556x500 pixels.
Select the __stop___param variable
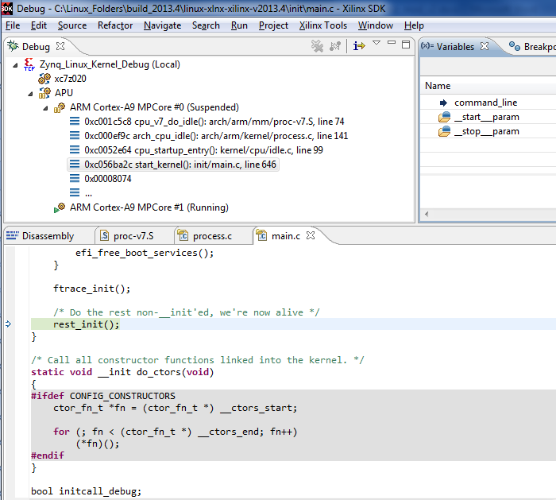coord(487,131)
